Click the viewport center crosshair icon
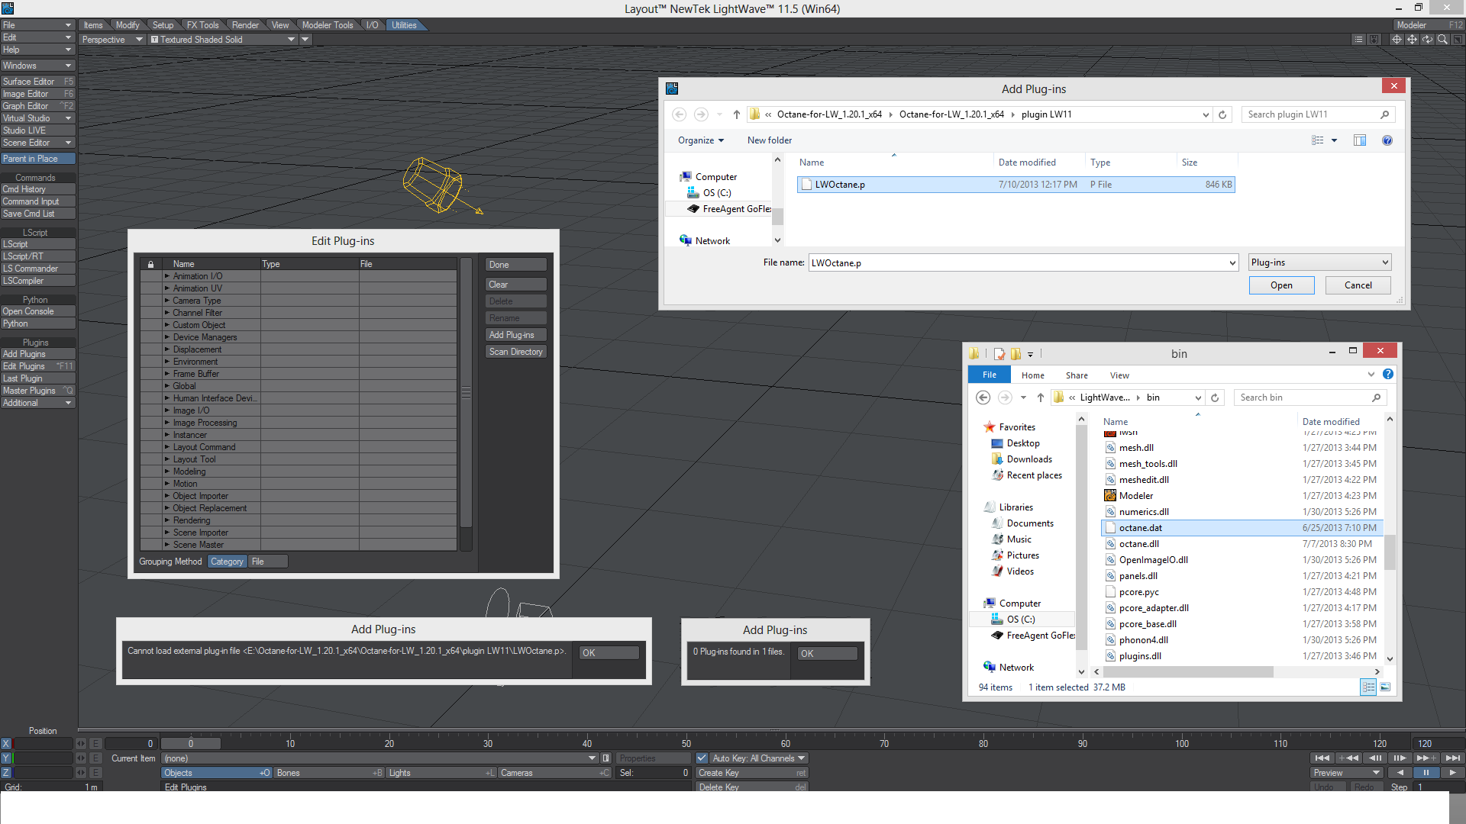Screen dimensions: 1466x824 tap(1397, 40)
